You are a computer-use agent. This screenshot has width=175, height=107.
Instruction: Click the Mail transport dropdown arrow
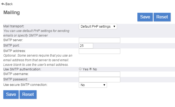114,27
